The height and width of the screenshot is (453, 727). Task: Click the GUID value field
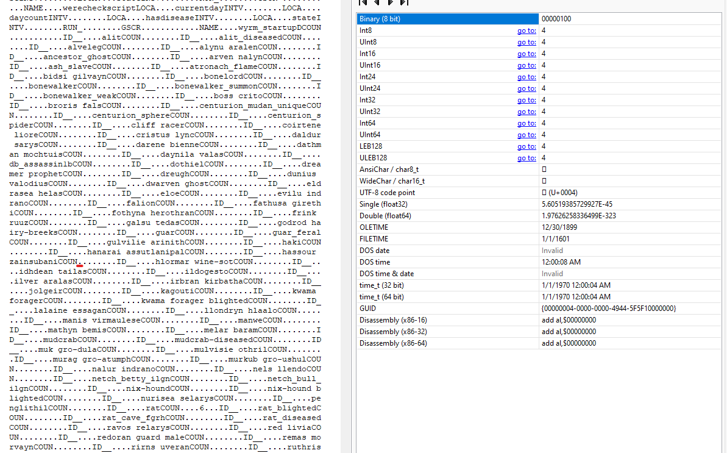[x=608, y=309]
